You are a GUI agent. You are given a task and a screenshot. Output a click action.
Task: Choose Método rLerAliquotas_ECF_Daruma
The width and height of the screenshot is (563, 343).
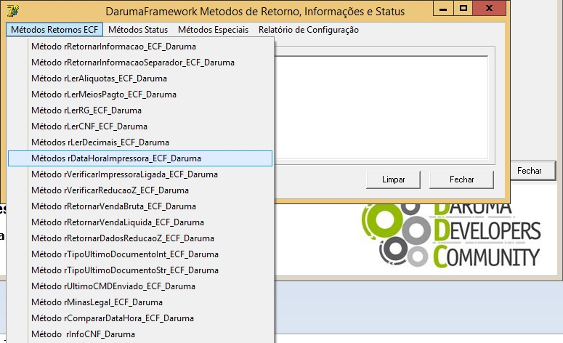coord(140,78)
